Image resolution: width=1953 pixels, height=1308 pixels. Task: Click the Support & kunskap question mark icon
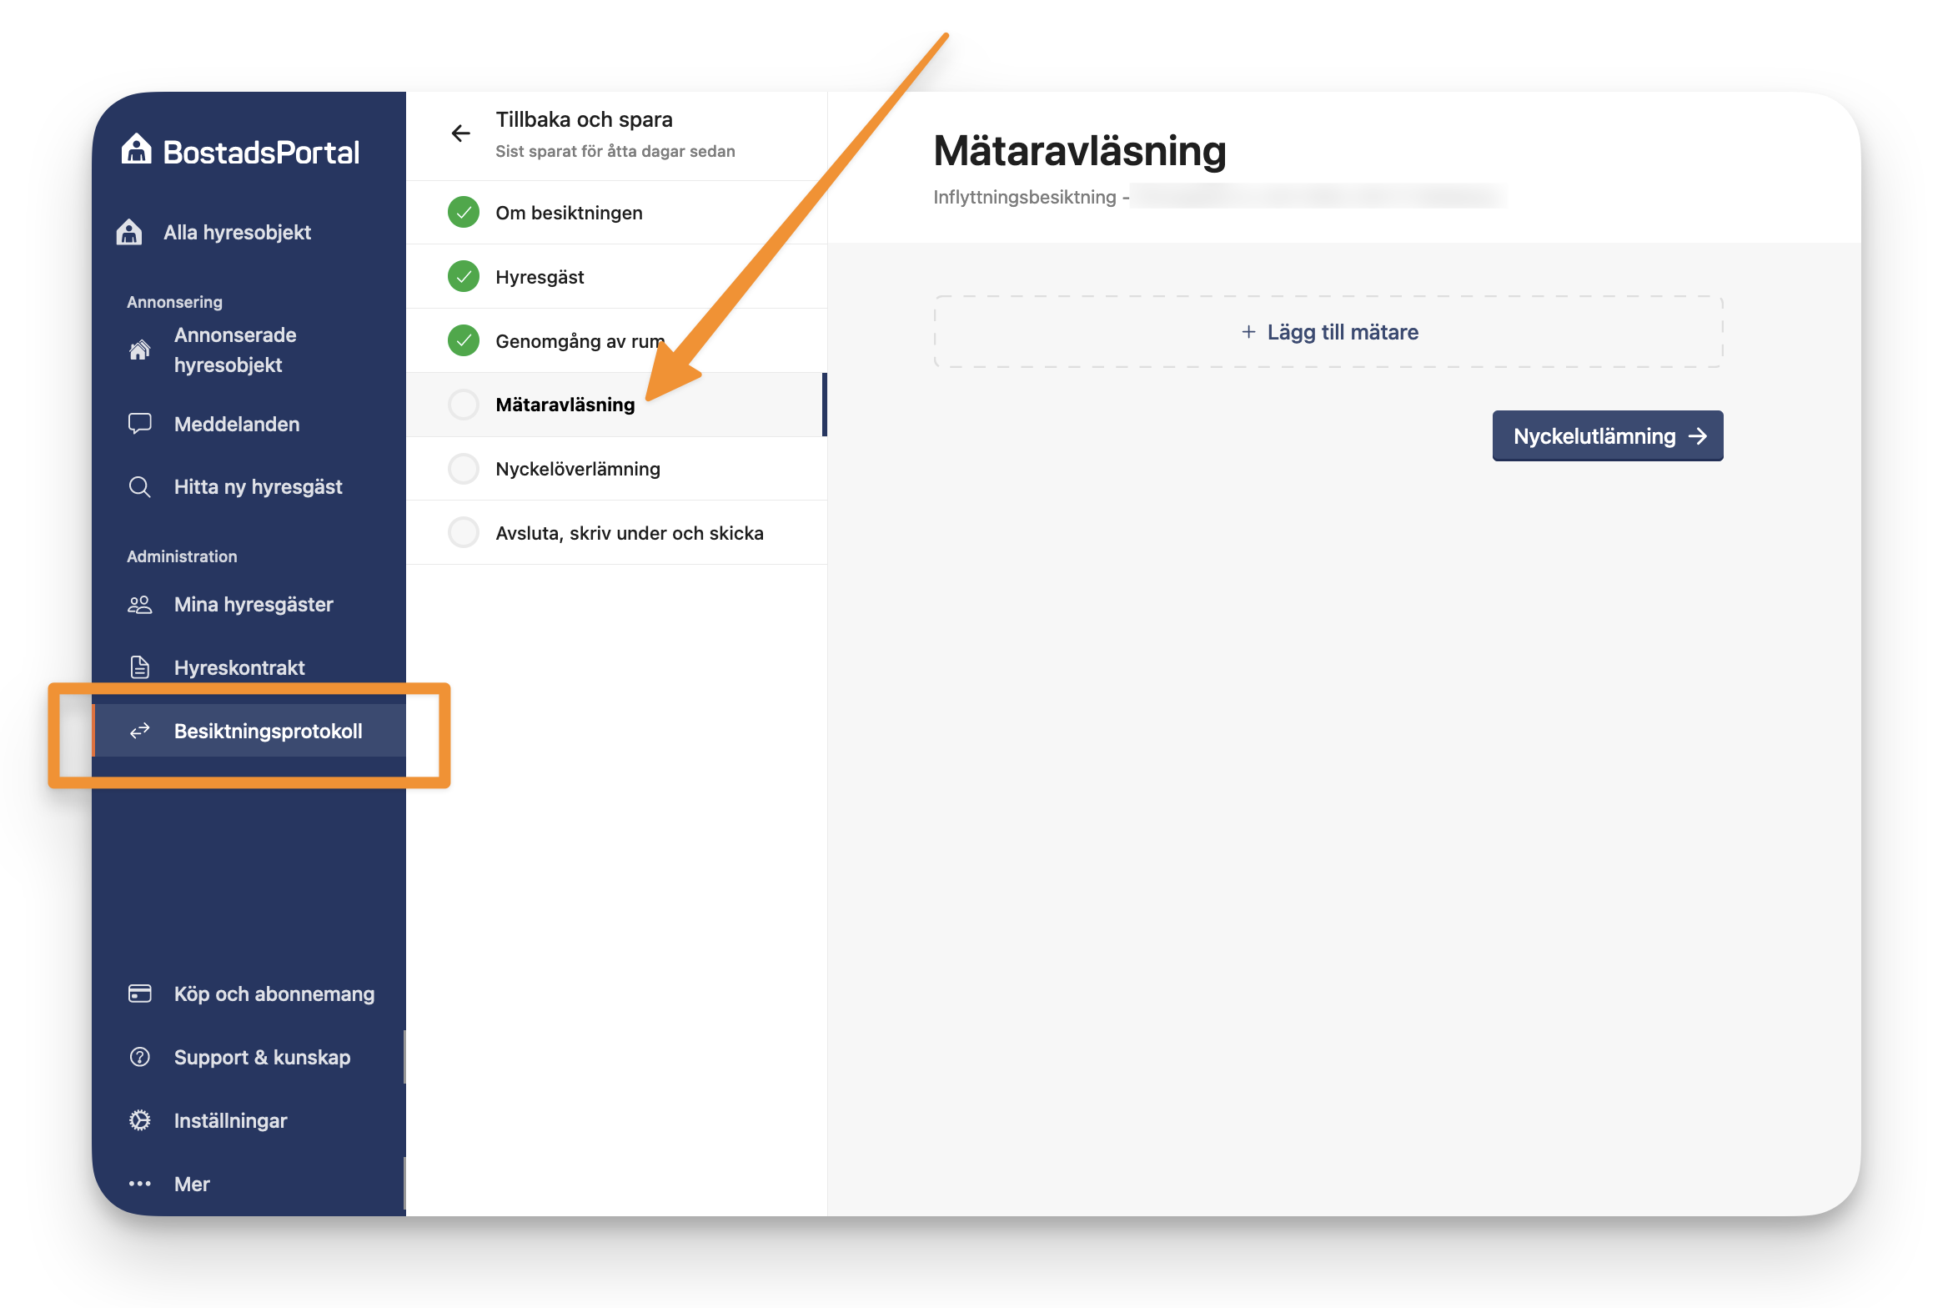click(139, 1057)
